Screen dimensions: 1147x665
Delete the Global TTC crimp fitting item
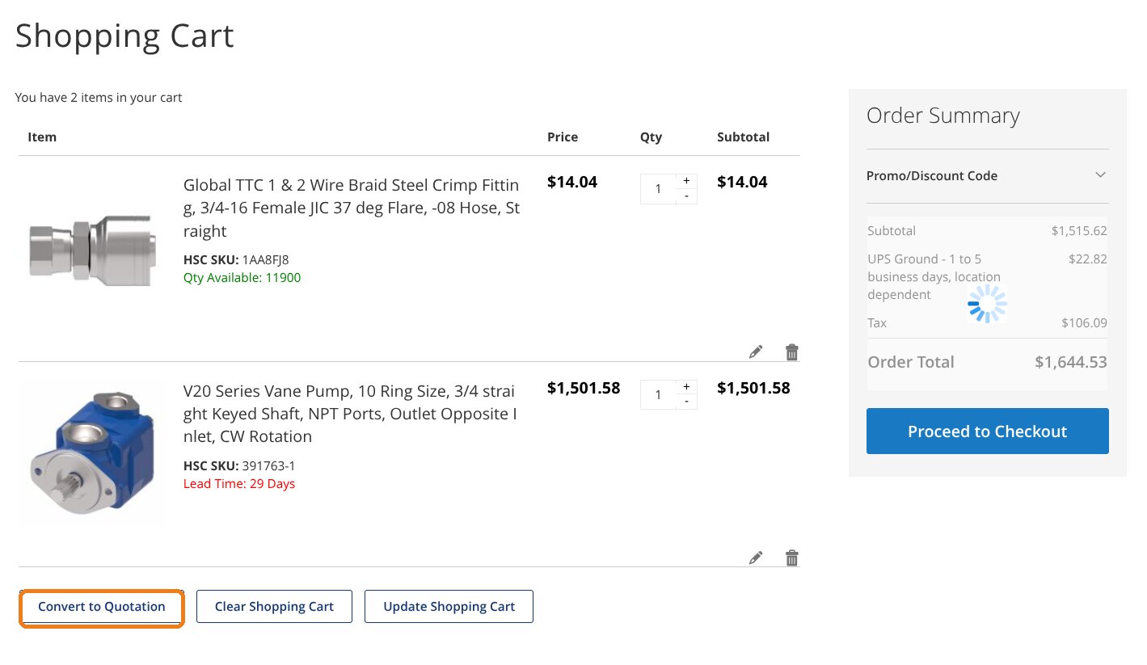tap(792, 351)
